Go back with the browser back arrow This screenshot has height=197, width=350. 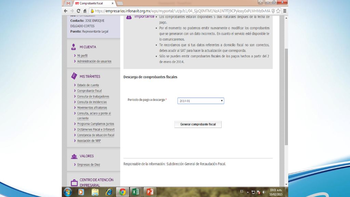(66, 11)
